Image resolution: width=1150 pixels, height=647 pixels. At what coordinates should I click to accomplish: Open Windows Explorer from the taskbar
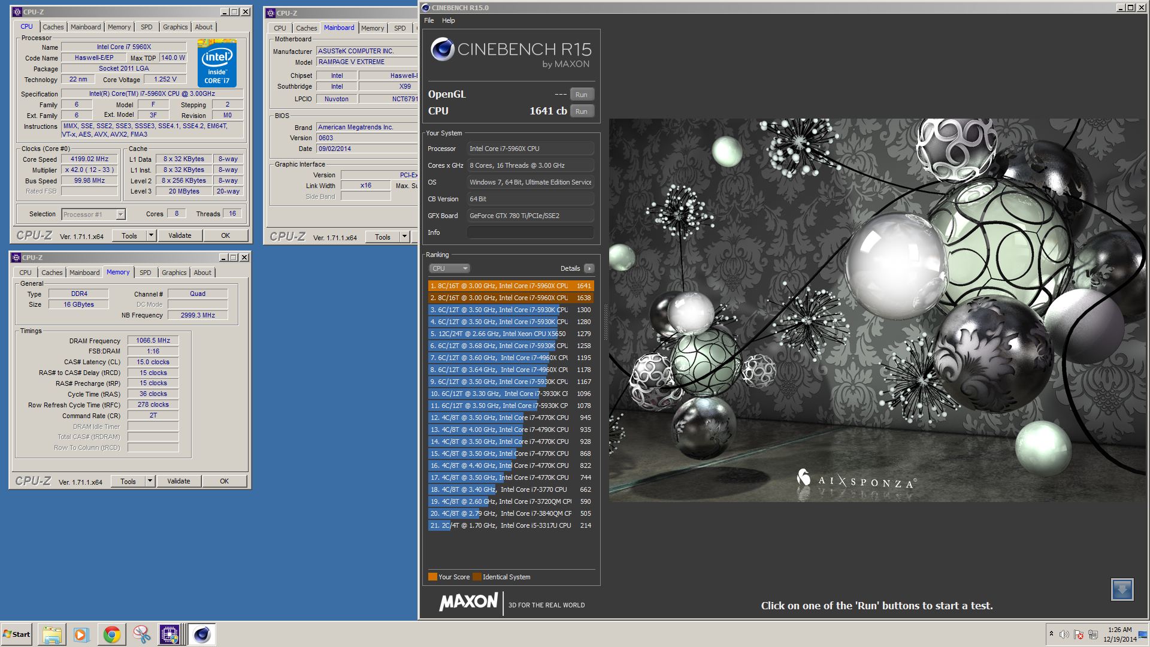[52, 634]
